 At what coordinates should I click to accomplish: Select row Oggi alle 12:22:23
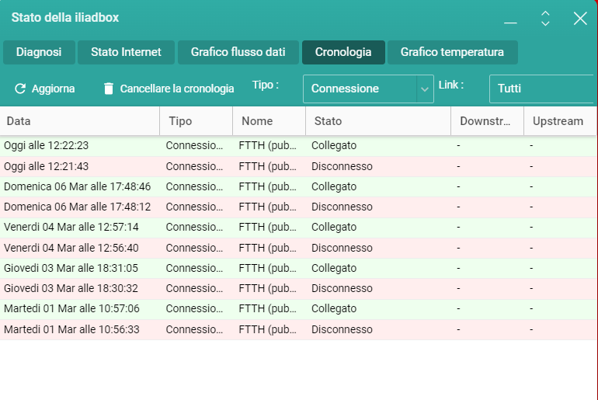(x=298, y=146)
